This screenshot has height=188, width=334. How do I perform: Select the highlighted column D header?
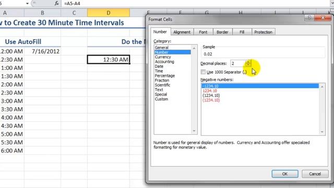(x=109, y=13)
